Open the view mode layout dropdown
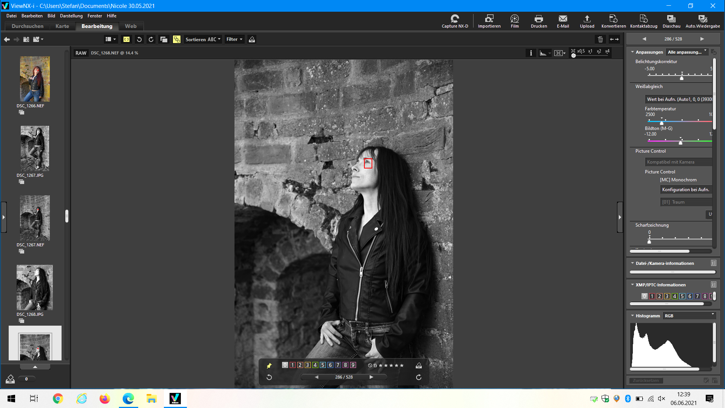 point(110,39)
